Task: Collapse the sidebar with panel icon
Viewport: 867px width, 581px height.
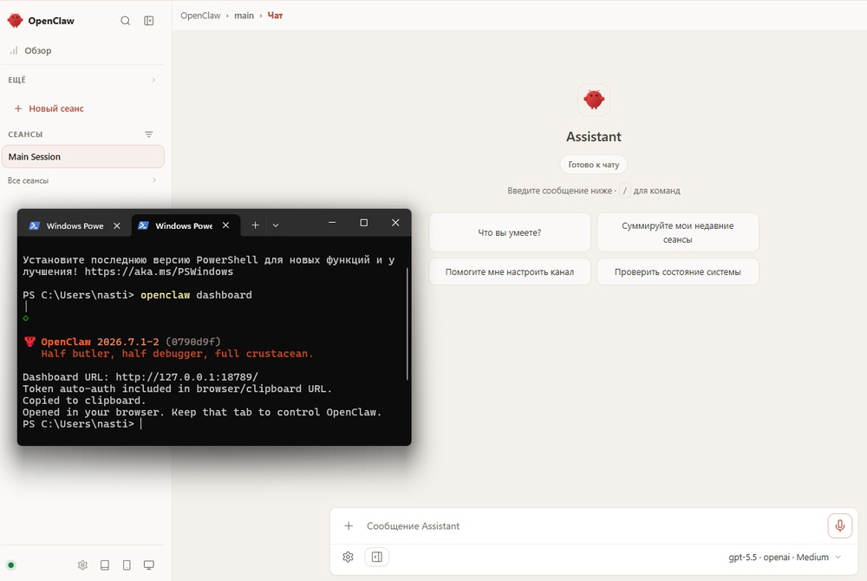Action: pos(149,21)
